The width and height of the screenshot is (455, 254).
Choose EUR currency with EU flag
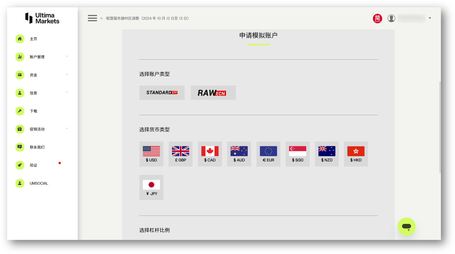point(268,154)
